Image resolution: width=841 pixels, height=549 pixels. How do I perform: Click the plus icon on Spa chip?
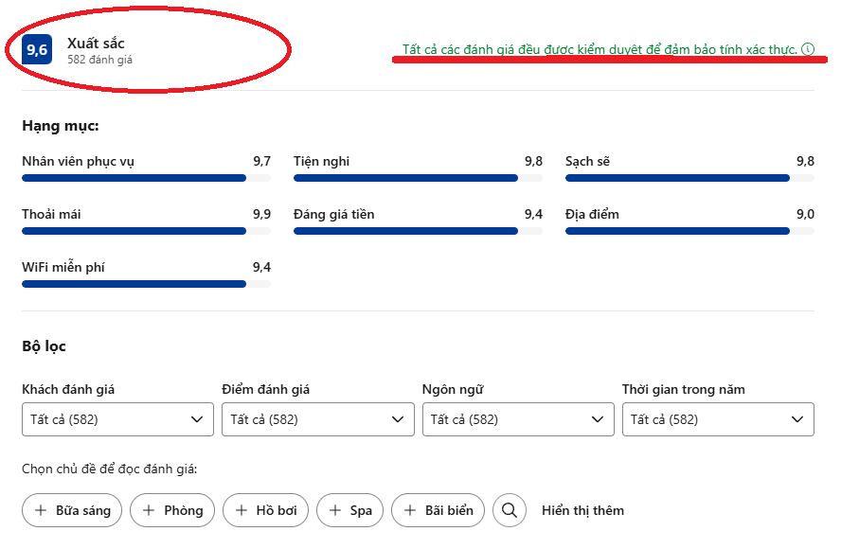pyautogui.click(x=334, y=510)
